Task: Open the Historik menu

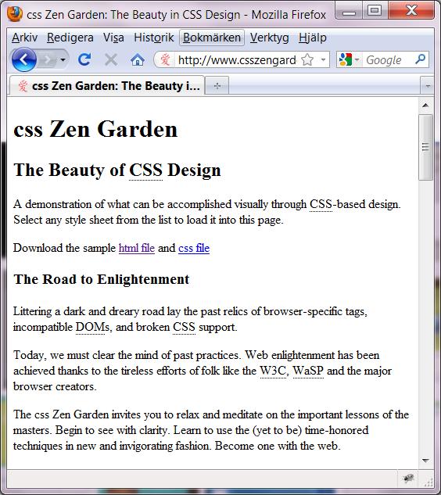Action: coord(154,38)
